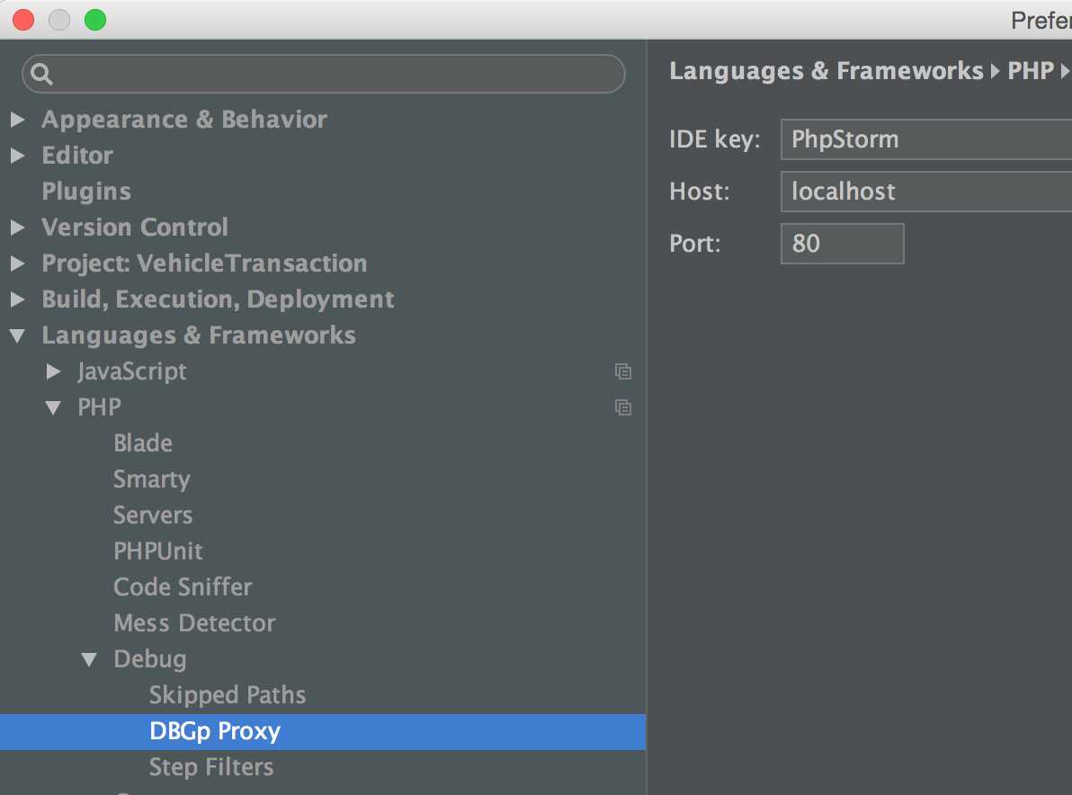
Task: Click the search magnifier icon
Action: [x=41, y=75]
